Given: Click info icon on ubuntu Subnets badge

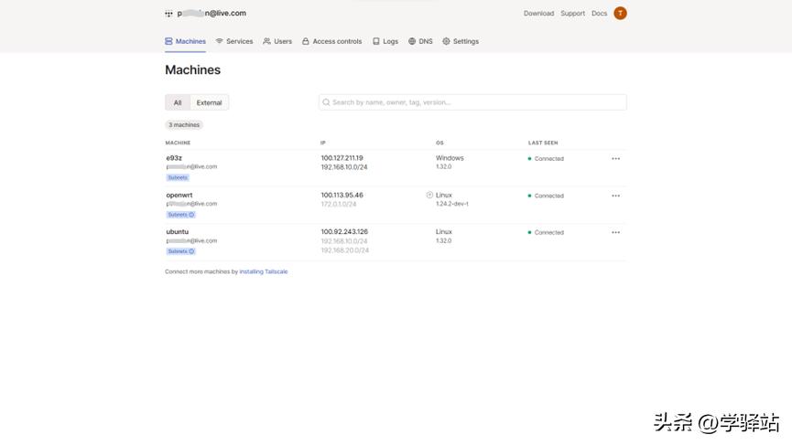Looking at the screenshot, I should tap(191, 251).
